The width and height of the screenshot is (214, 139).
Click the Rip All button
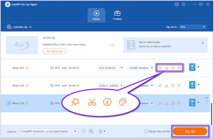(190, 132)
